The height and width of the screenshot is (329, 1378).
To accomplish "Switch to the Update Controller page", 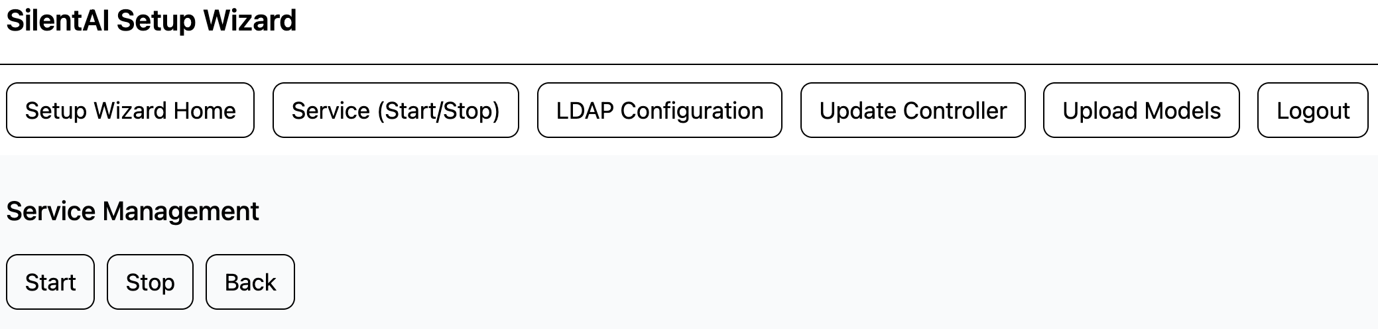I will (912, 110).
